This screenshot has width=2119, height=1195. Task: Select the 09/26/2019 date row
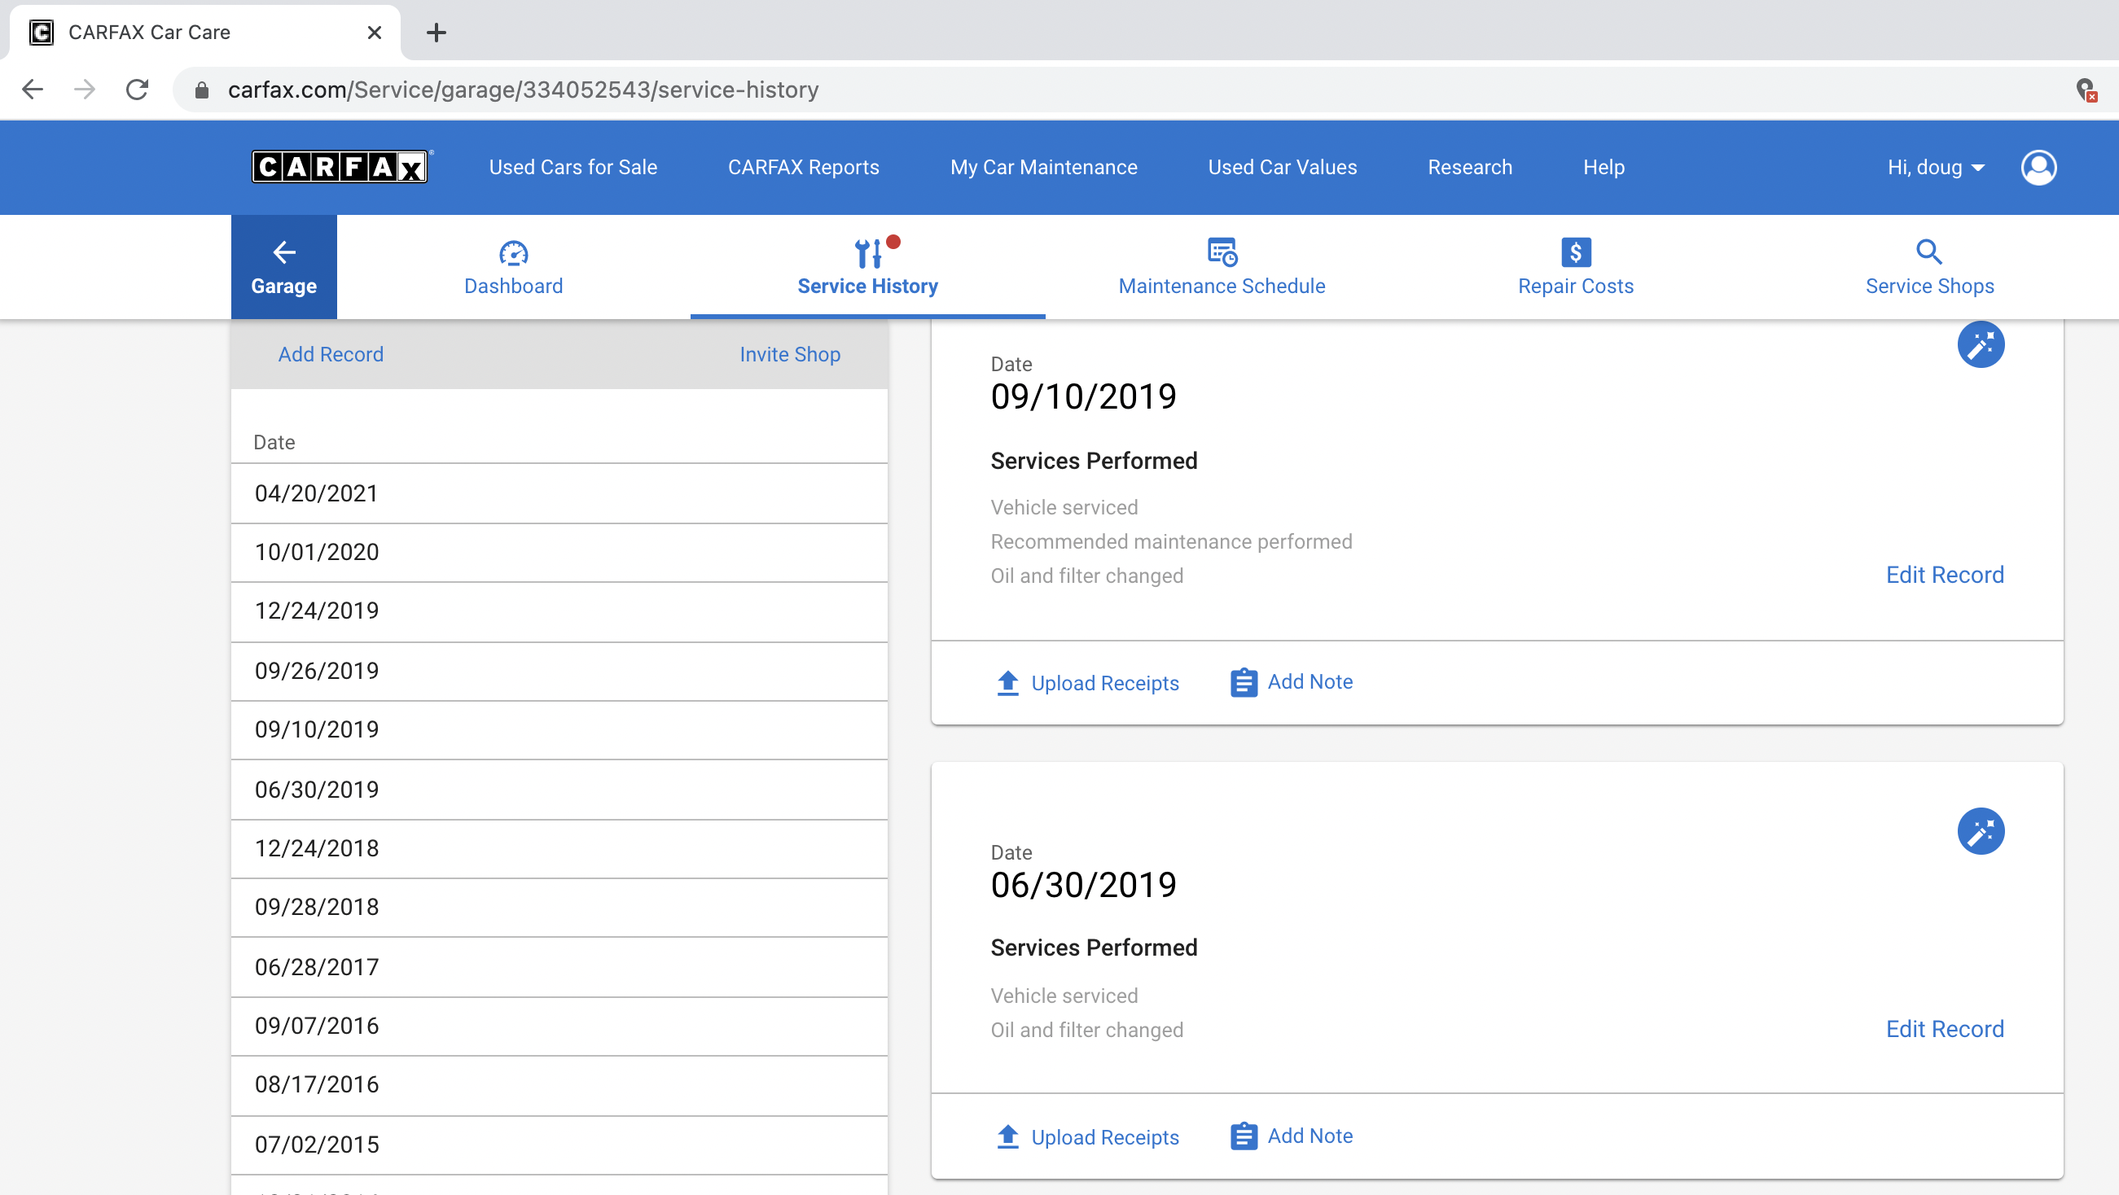pyautogui.click(x=559, y=671)
